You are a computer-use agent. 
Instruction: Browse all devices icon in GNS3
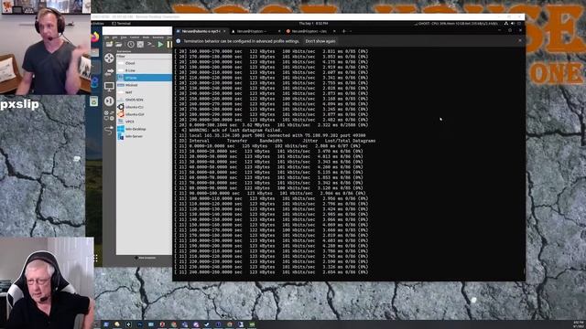click(109, 115)
